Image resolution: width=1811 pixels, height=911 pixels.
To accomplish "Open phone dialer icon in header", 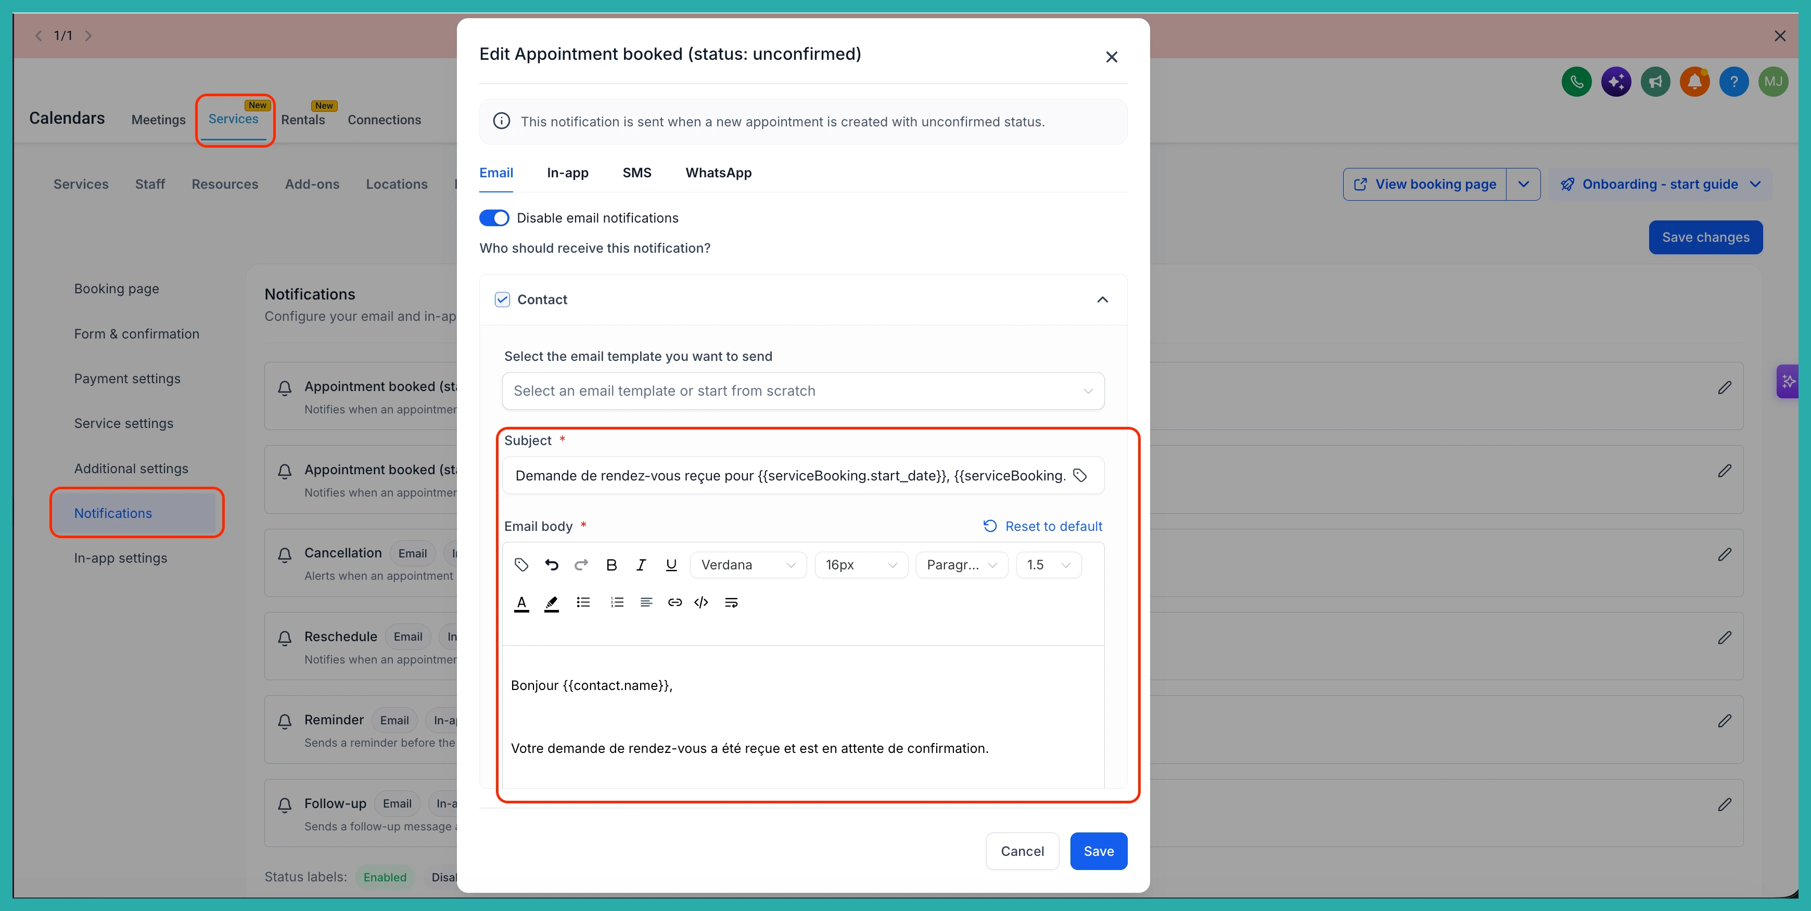I will 1577,82.
